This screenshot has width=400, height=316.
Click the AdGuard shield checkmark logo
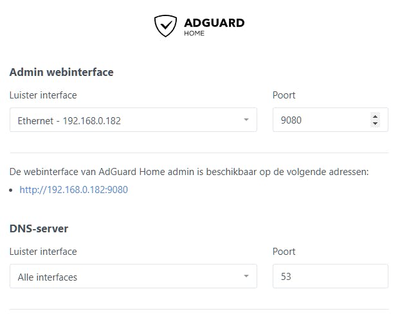tap(165, 26)
